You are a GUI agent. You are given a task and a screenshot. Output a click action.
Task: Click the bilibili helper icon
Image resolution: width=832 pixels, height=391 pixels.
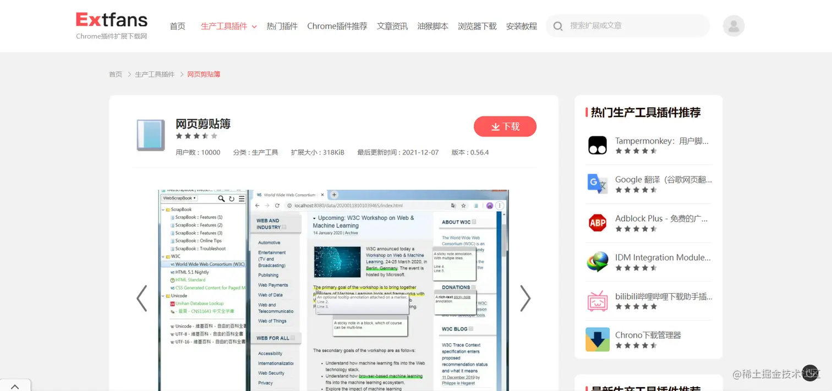click(598, 301)
